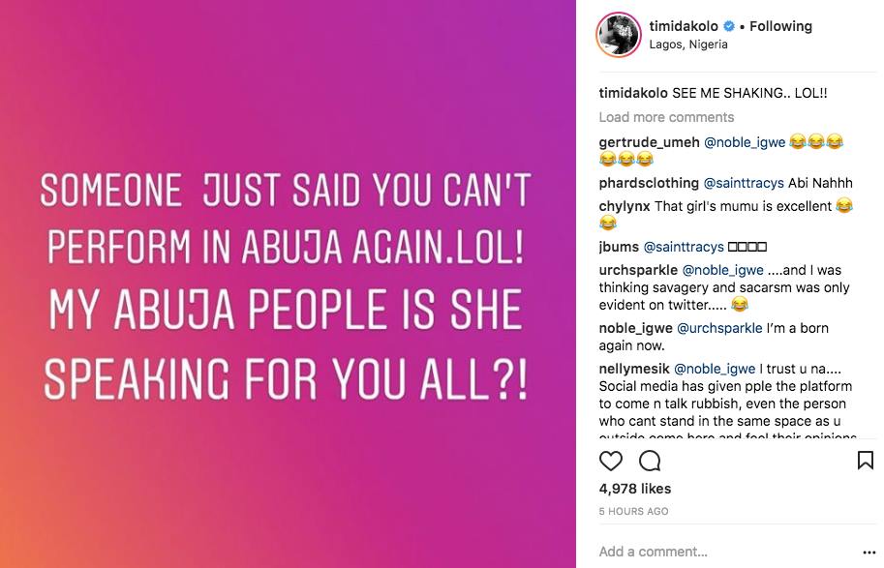Click the pink gradient post image
This screenshot has height=568, width=884.
tap(288, 284)
